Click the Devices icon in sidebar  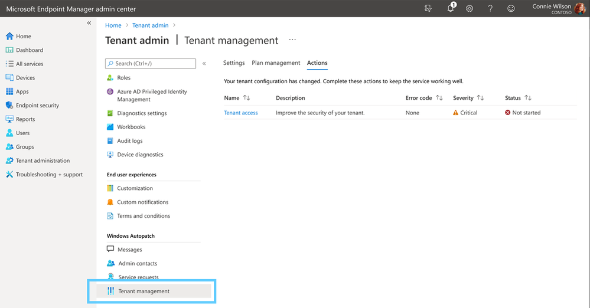pyautogui.click(x=9, y=77)
